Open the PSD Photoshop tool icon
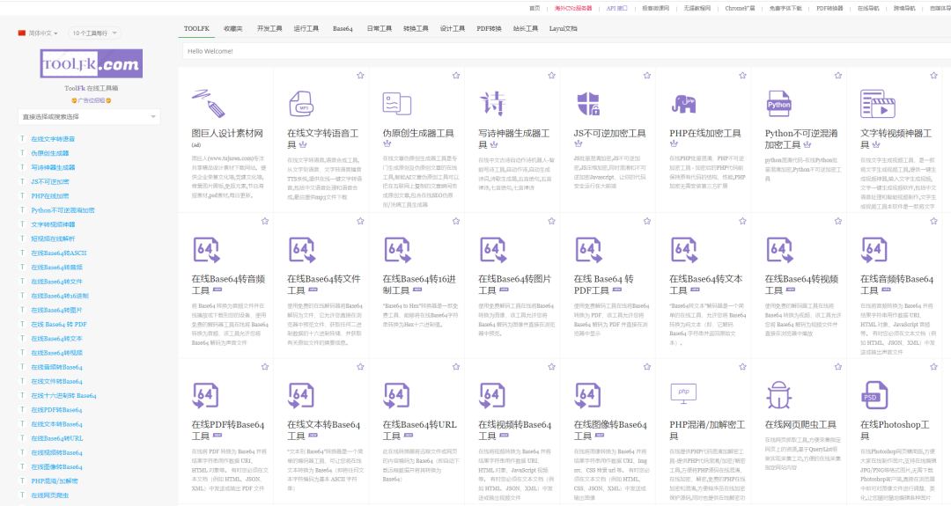Viewport: 951px width, 506px height. [874, 393]
